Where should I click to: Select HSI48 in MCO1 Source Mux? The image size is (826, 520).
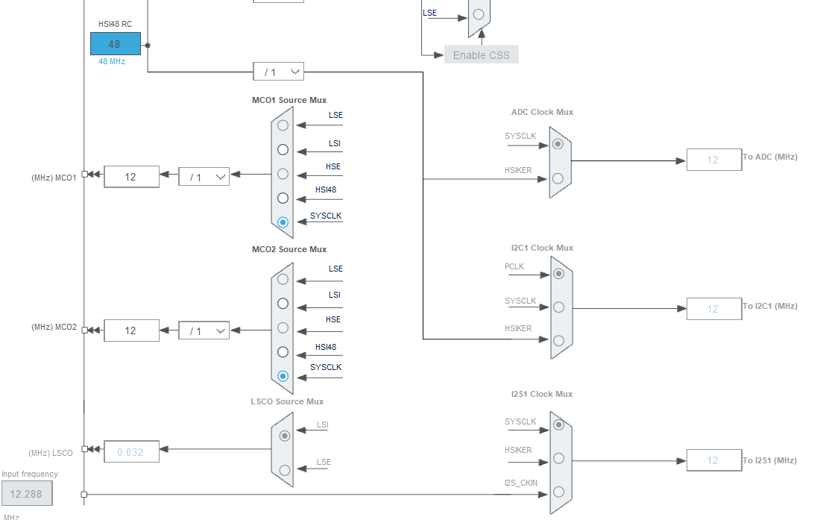pyautogui.click(x=283, y=198)
